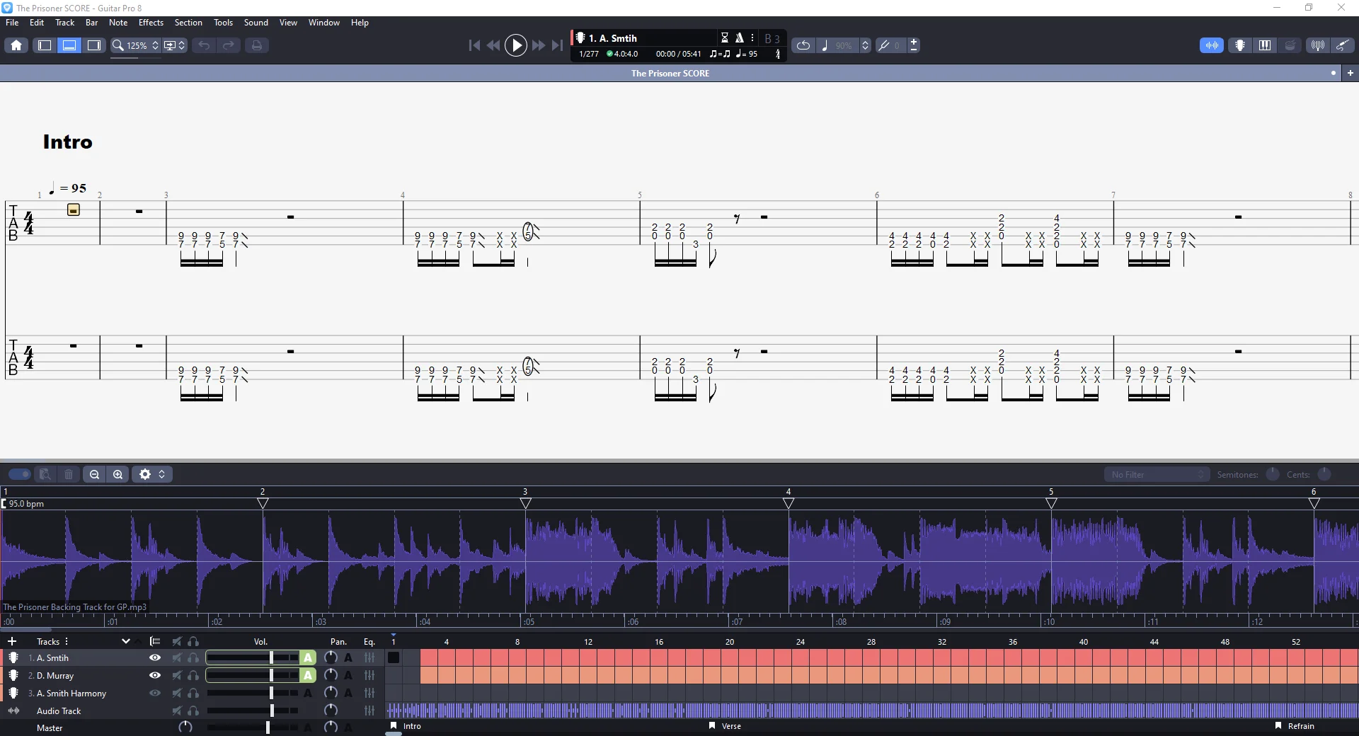Add a new document tab
This screenshot has height=736, width=1359.
1351,73
